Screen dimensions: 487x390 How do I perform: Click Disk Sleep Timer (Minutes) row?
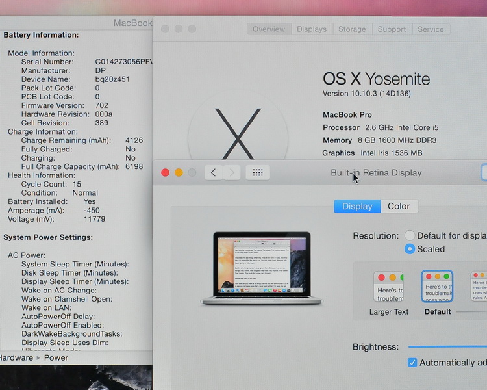pos(69,273)
